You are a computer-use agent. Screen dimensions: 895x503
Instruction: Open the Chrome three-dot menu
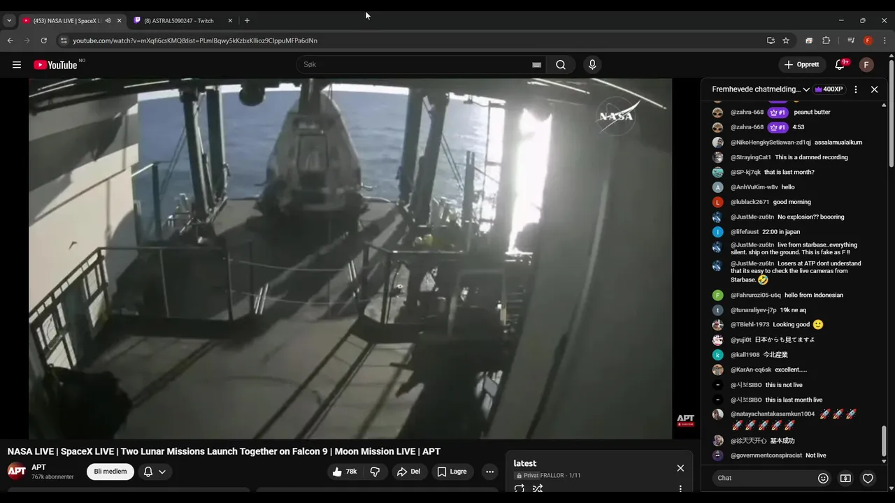tap(885, 41)
